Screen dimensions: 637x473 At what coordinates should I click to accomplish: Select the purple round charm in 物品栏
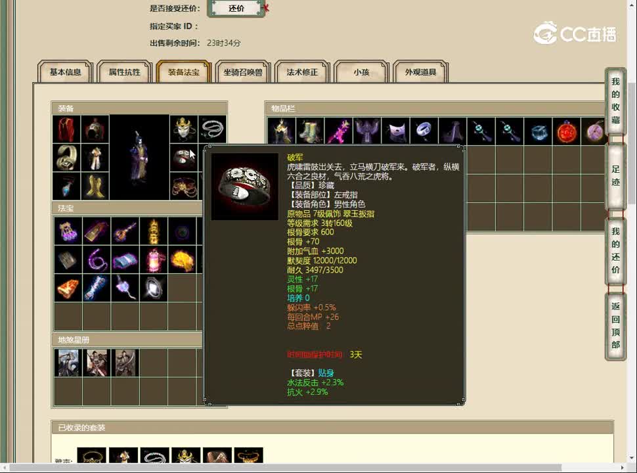tap(594, 131)
